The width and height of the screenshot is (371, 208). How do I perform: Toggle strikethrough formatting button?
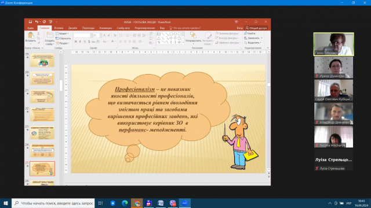point(93,42)
